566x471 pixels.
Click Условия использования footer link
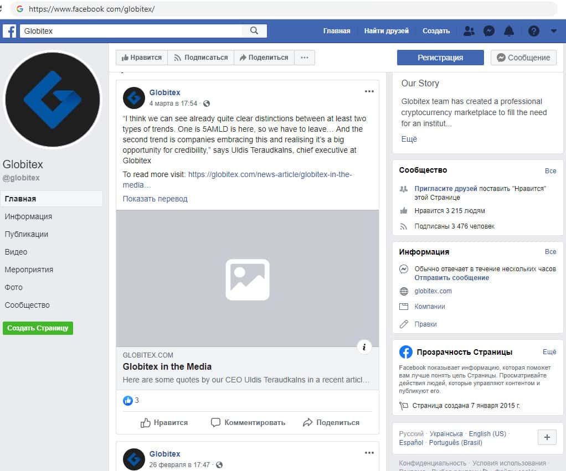tap(509, 463)
